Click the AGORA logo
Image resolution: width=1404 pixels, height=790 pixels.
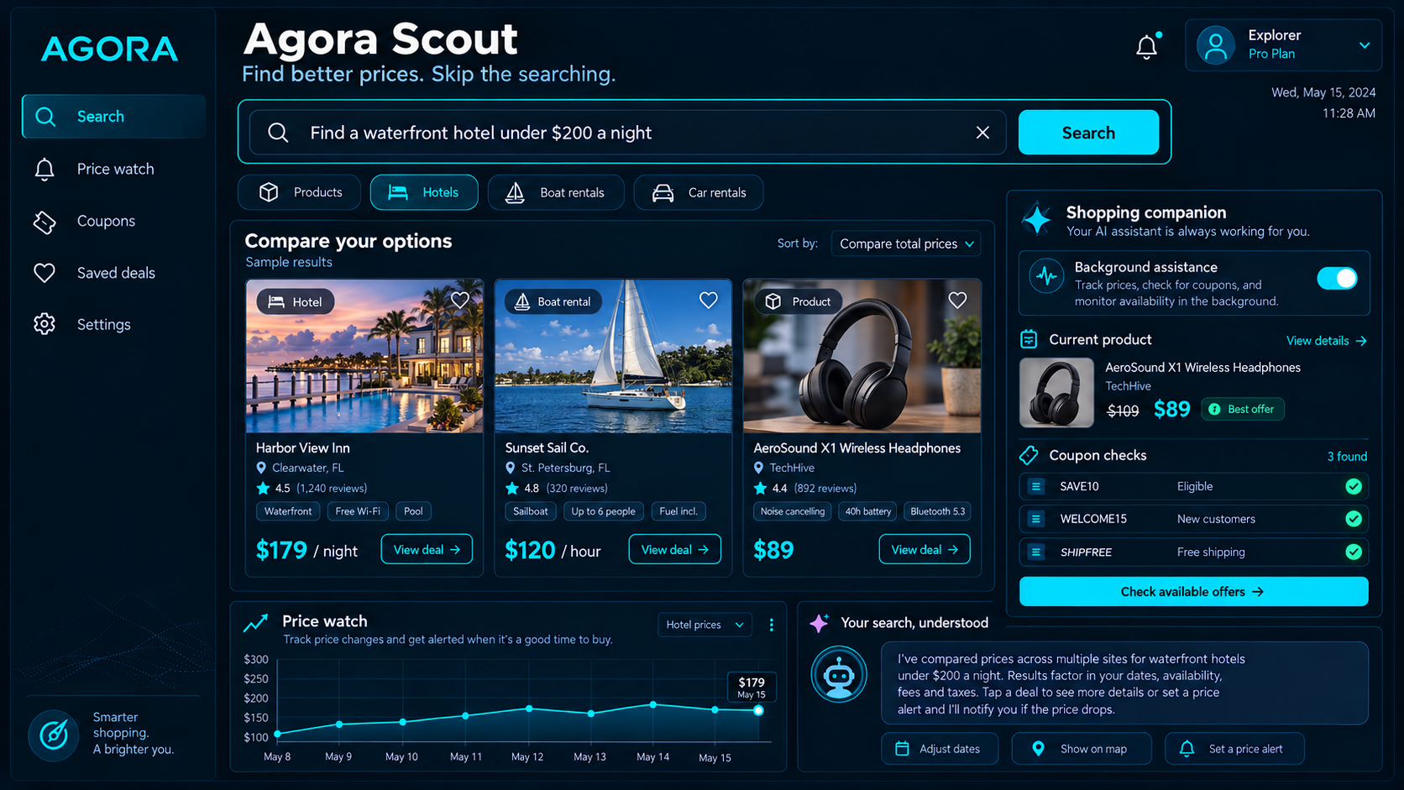pyautogui.click(x=110, y=49)
